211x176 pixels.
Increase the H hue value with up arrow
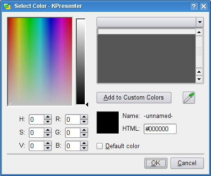click(x=48, y=117)
